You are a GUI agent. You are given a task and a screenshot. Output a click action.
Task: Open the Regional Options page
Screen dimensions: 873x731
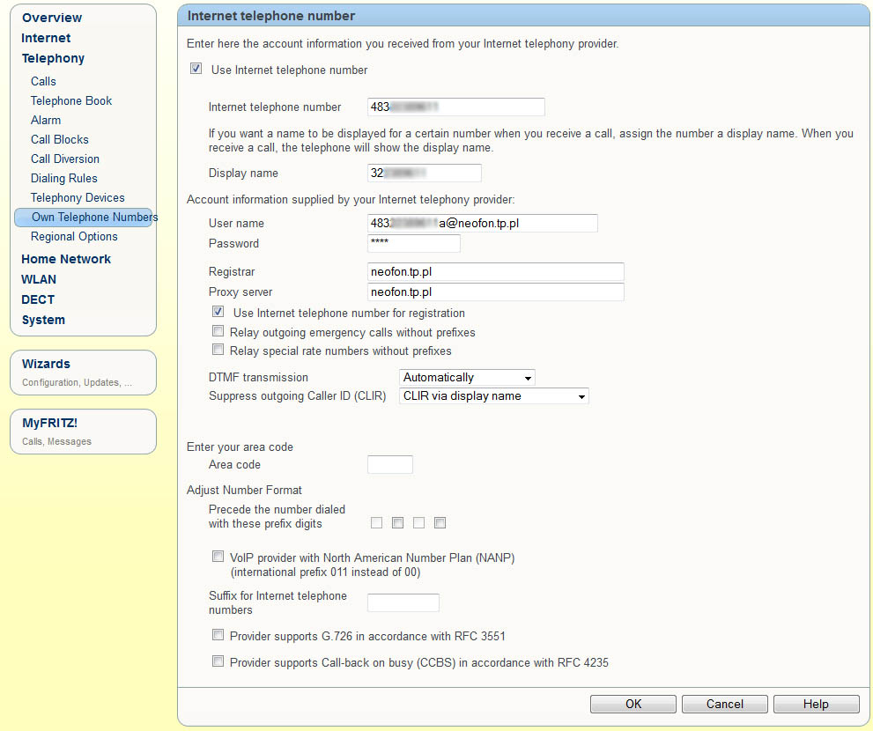74,237
